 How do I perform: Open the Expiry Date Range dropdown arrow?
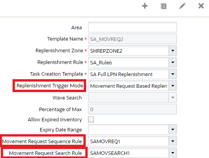pos(173,129)
